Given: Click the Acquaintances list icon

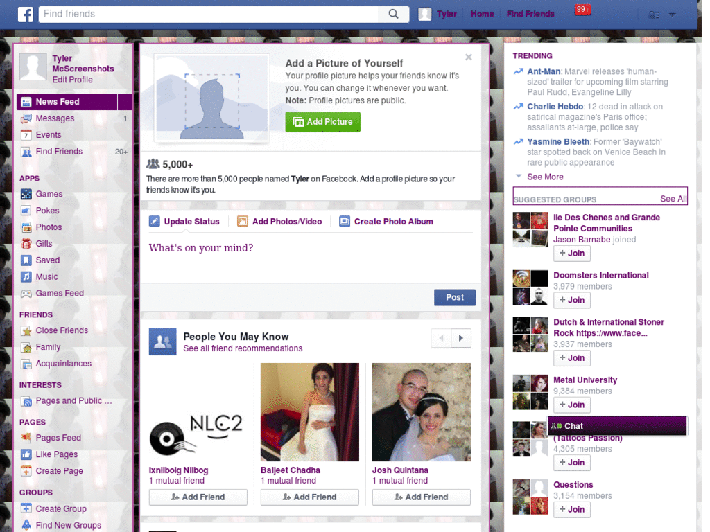Looking at the screenshot, I should point(26,364).
